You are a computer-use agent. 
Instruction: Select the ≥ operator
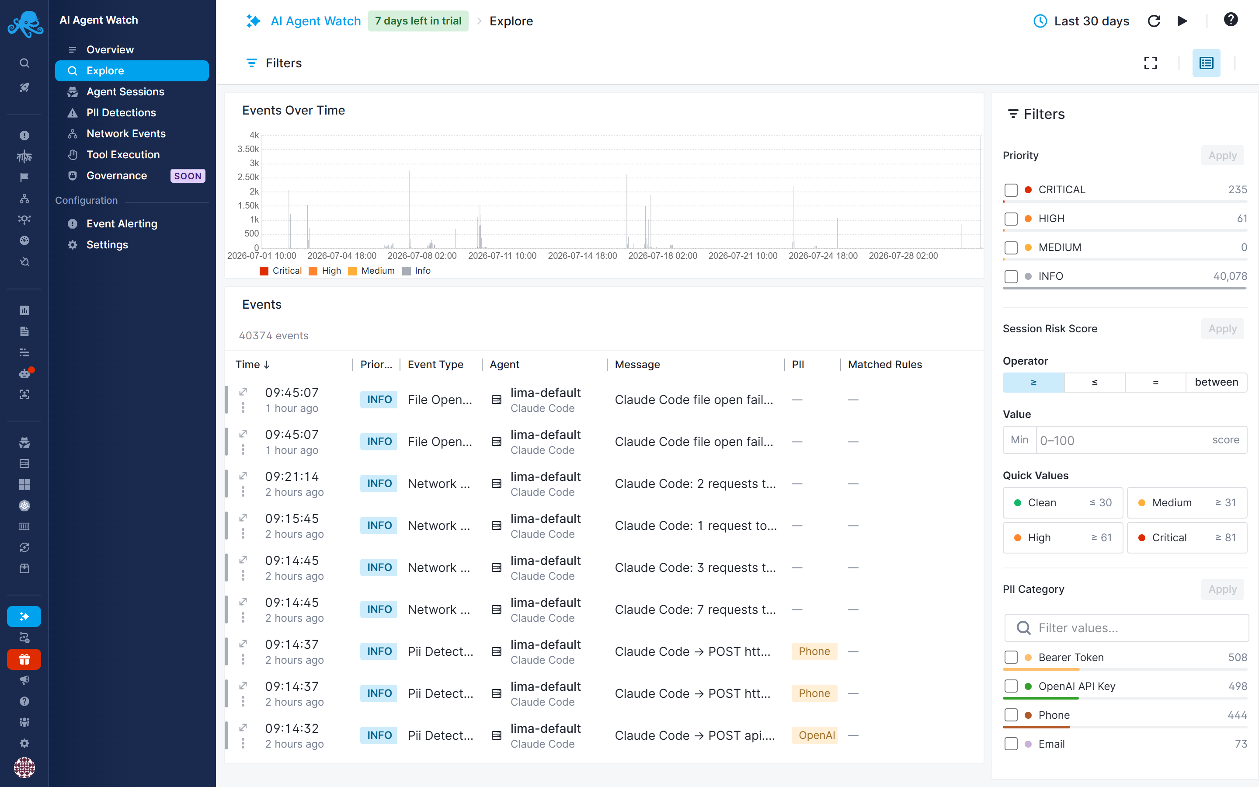pos(1033,382)
